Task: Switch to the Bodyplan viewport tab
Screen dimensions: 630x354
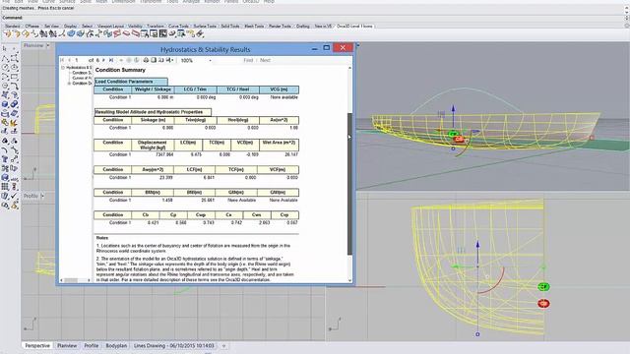Action: coord(116,345)
